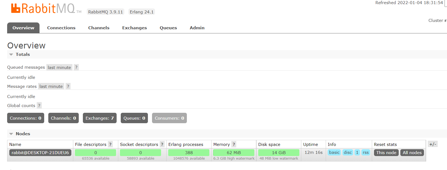Open help for Global counts

39,106
